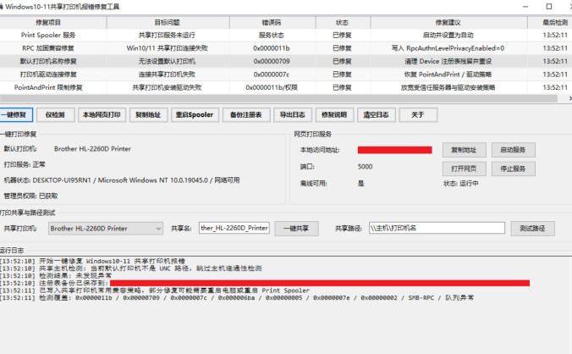Click the toolbar 复制地址 button next to 本地网页打印
572x354 pixels.
[x=148, y=115]
